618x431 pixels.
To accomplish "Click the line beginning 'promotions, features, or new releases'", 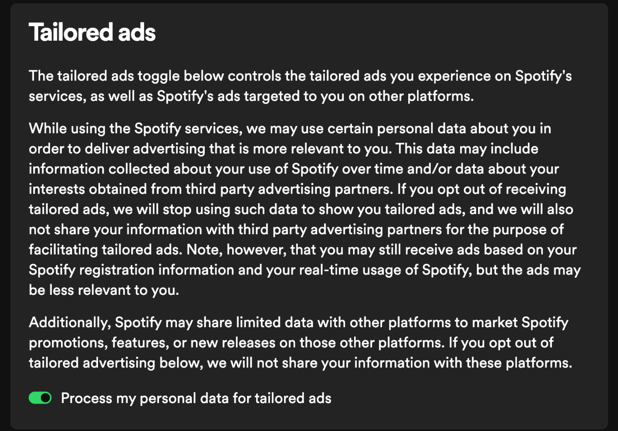I will point(291,343).
